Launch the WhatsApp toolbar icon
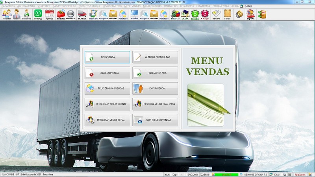Viewport: 315px width, 177px height. (38, 15)
